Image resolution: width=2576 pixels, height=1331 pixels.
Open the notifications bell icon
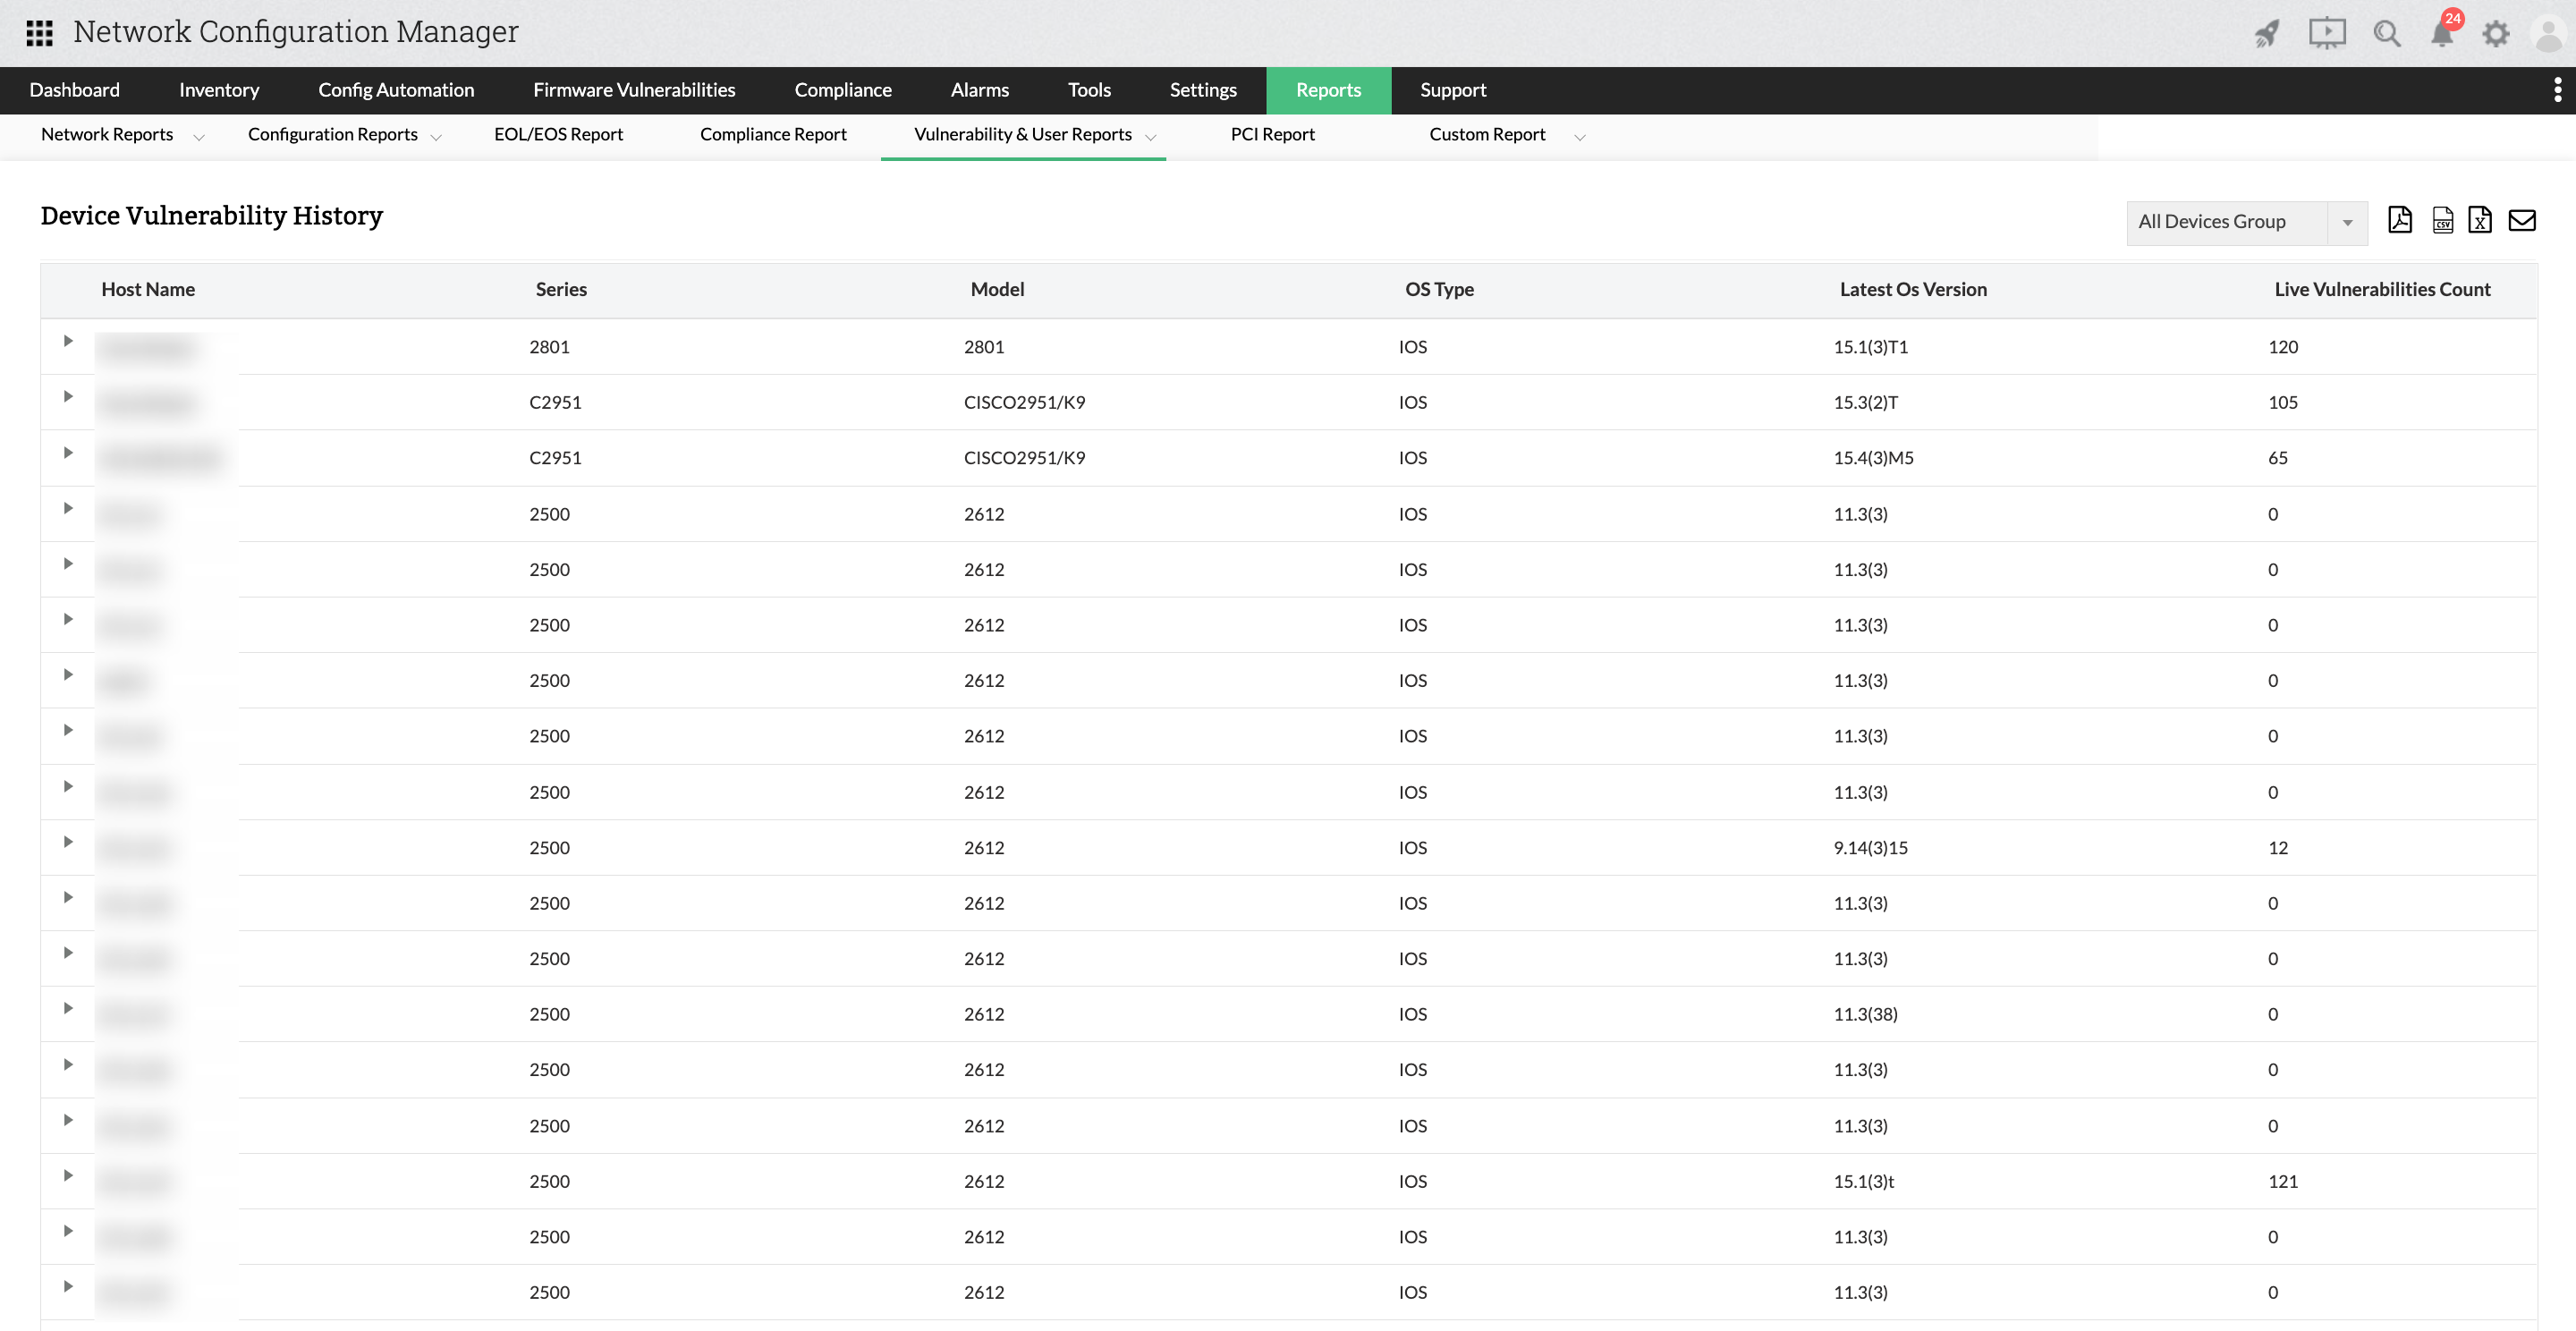[x=2442, y=34]
